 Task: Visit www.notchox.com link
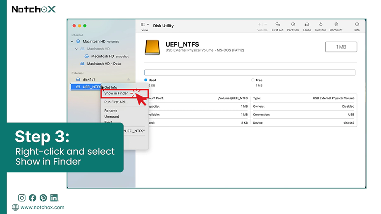pyautogui.click(x=42, y=207)
